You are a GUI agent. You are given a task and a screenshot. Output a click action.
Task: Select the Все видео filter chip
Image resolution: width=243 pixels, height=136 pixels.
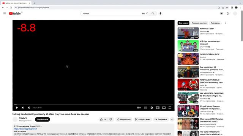pos(183,23)
